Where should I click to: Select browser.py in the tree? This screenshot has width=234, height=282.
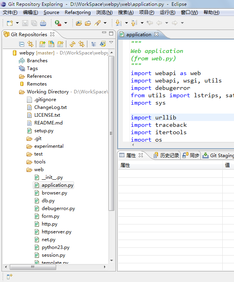point(51,193)
